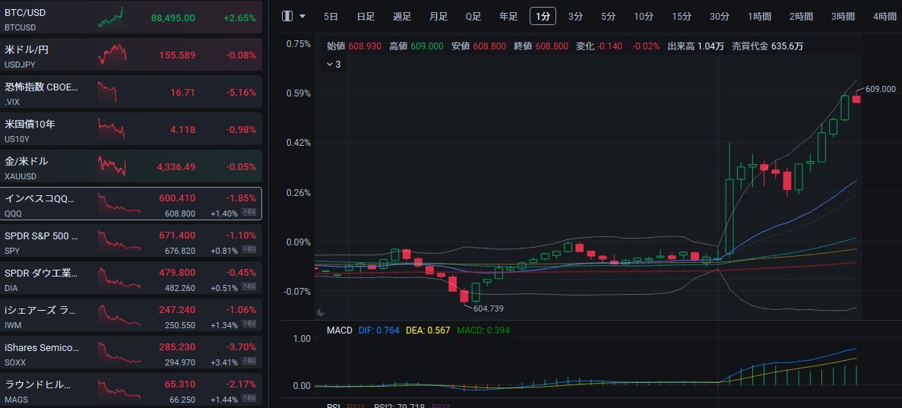Screen dimensions: 902x408
Task: Select the 日足 daily timeframe
Action: pos(366,16)
